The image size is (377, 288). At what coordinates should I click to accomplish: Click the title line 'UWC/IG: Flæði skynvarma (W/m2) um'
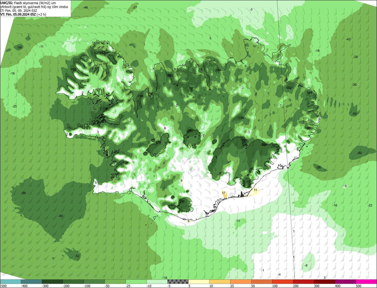click(x=28, y=3)
